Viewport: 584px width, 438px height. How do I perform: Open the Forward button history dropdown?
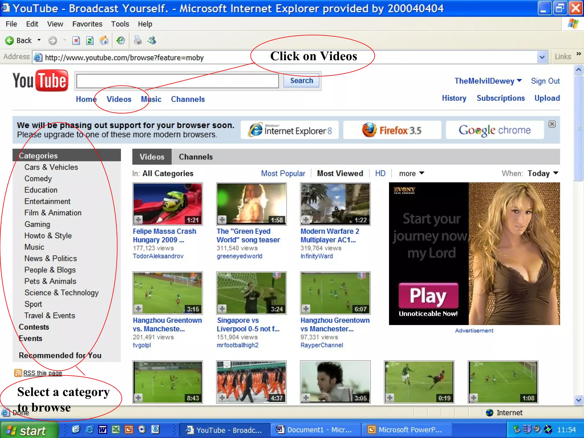64,40
